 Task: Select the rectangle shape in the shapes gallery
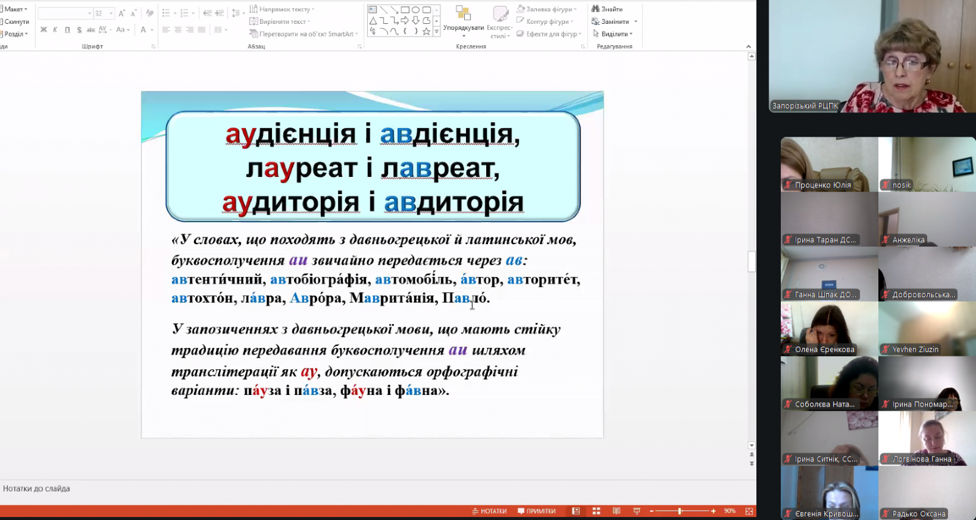click(x=404, y=10)
